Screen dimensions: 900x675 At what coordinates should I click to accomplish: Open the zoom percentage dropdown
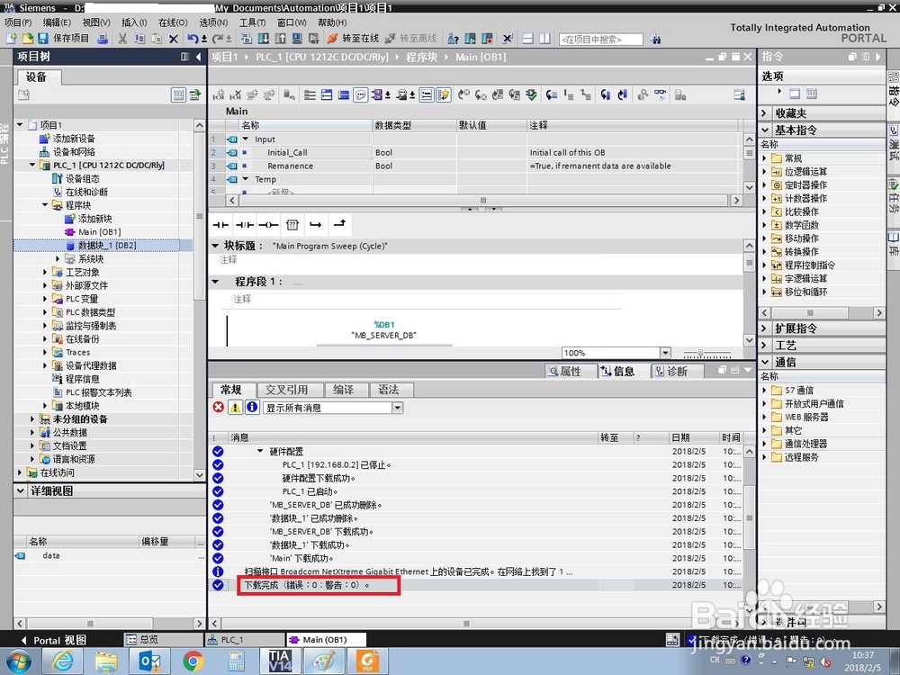(665, 353)
